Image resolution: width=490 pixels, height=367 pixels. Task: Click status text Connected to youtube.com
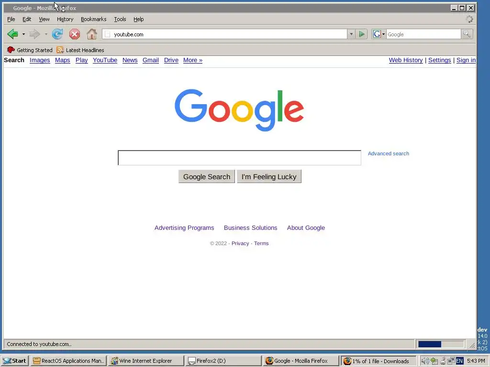pos(39,344)
